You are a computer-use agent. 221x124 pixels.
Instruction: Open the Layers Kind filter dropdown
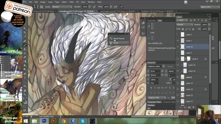click(182, 20)
